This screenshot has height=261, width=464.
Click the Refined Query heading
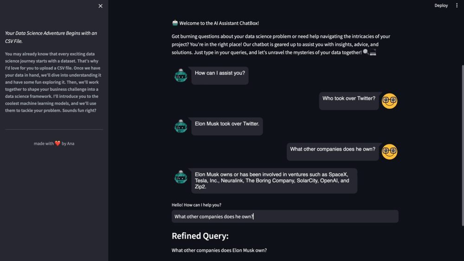pyautogui.click(x=200, y=236)
